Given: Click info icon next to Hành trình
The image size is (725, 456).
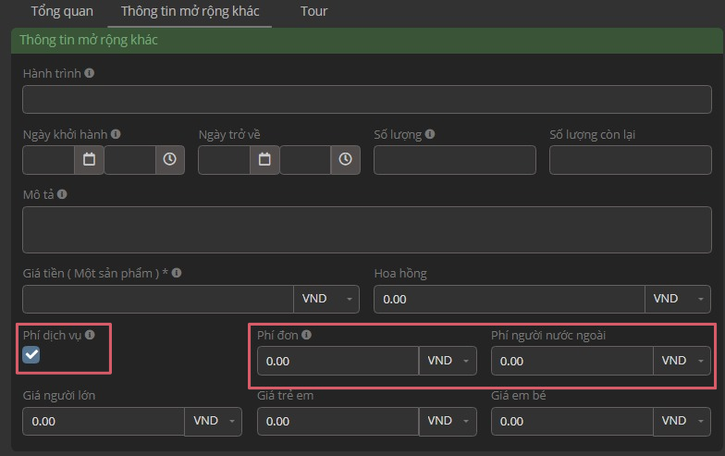Looking at the screenshot, I should click(90, 73).
